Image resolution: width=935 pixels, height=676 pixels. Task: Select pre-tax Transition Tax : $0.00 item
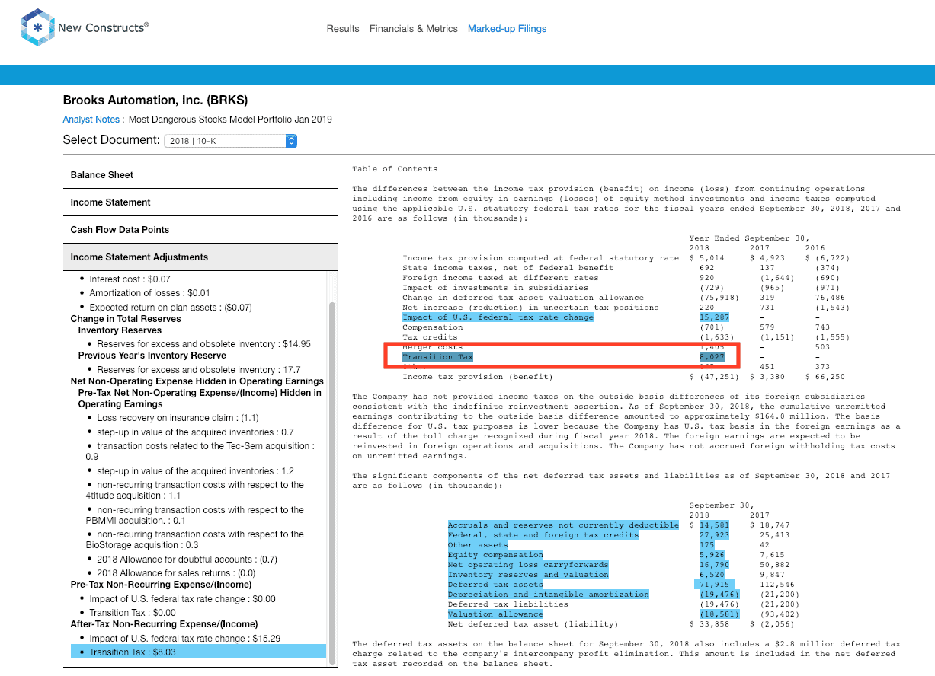(x=132, y=613)
